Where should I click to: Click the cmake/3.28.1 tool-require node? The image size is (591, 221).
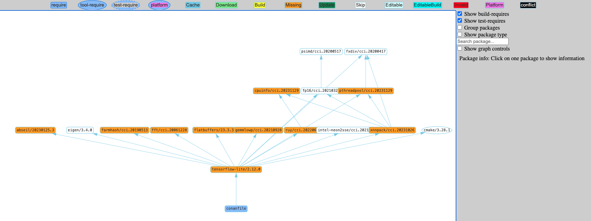point(436,130)
